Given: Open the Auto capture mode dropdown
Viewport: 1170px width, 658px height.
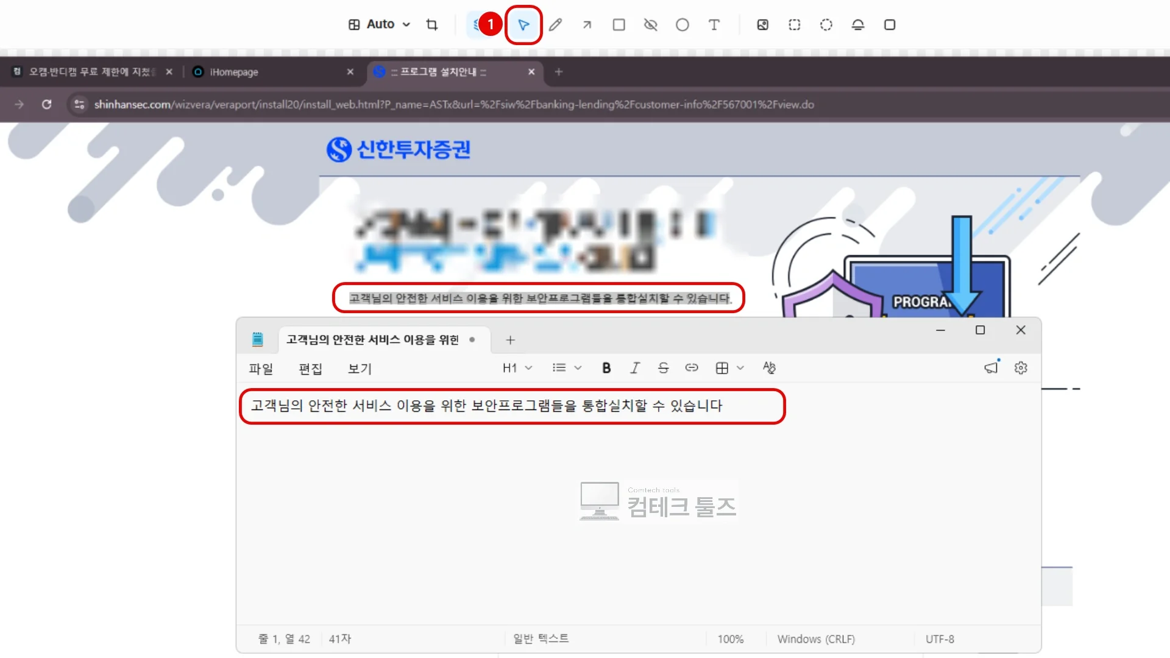Looking at the screenshot, I should coord(380,24).
